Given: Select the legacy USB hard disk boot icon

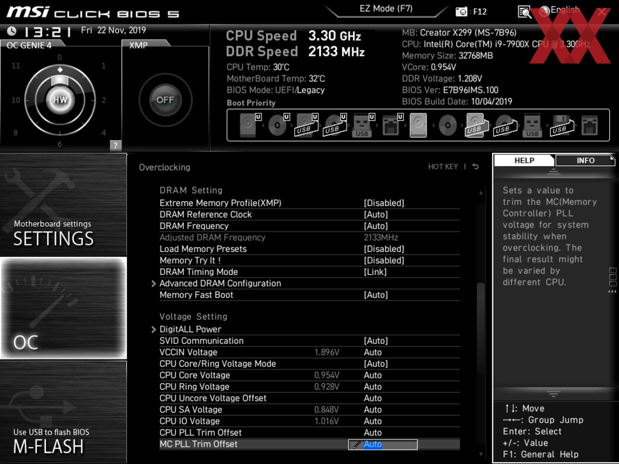Looking at the screenshot, I should [x=476, y=125].
